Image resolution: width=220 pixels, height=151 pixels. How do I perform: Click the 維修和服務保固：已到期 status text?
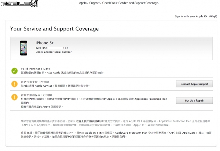point(36,95)
